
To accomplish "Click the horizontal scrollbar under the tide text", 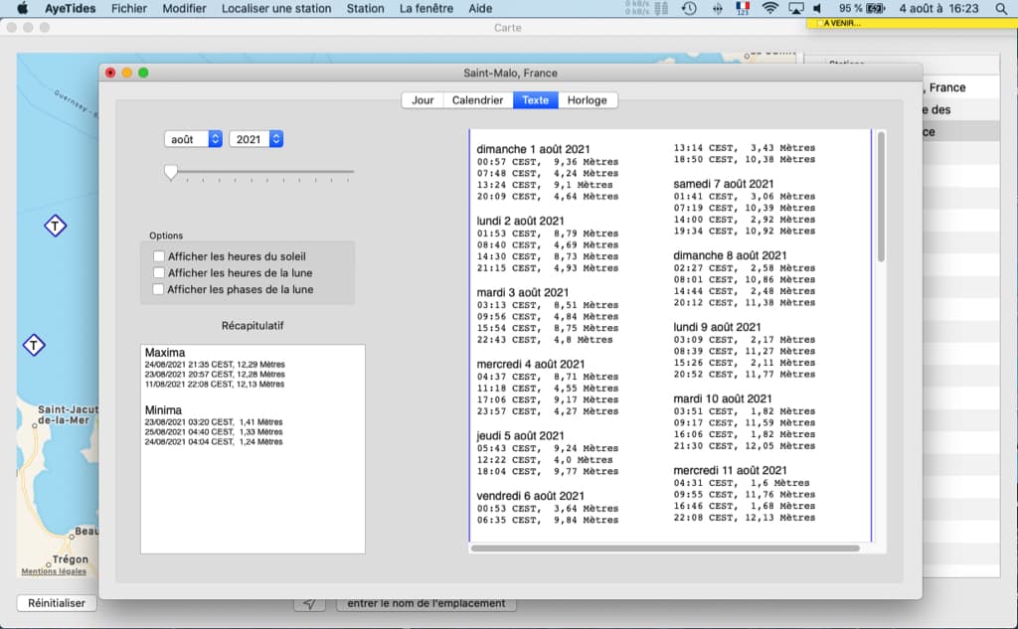I will pos(665,549).
